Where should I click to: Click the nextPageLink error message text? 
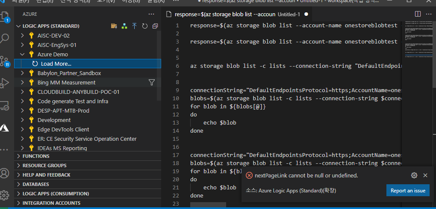tap(306, 175)
